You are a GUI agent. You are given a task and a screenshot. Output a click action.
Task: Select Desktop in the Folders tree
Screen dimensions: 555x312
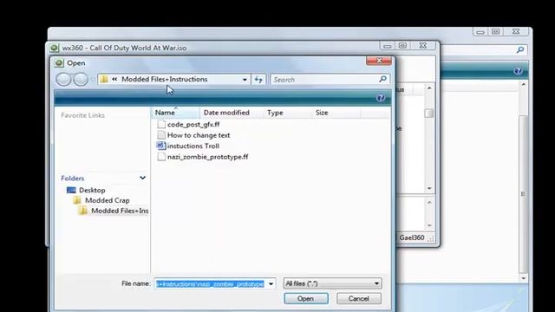point(92,190)
